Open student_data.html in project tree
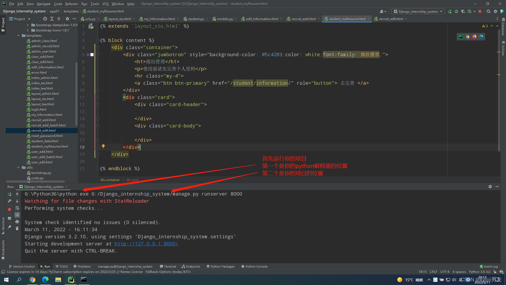Viewport: 506px width, 285px height. [45, 141]
